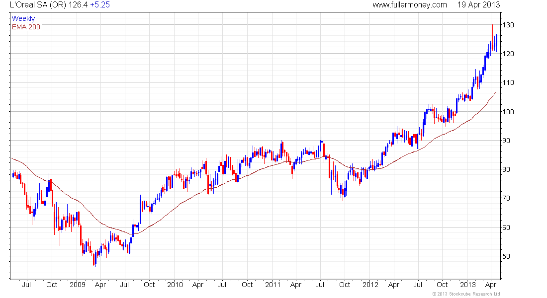The image size is (547, 298).
Task: Click the Oct label just before 2009
Action: 52,285
